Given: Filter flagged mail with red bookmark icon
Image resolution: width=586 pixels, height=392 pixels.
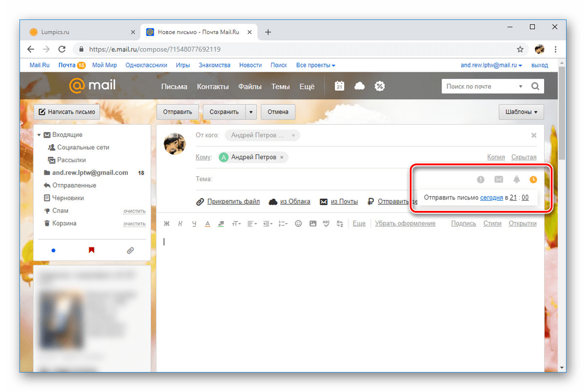Looking at the screenshot, I should 92,250.
